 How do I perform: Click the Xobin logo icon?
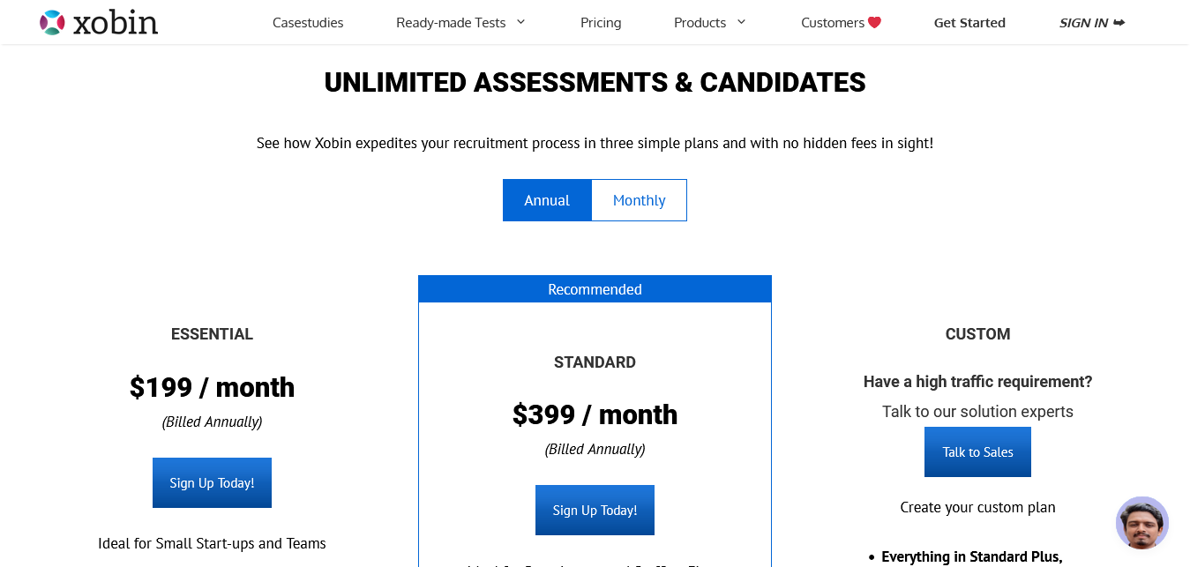53,22
